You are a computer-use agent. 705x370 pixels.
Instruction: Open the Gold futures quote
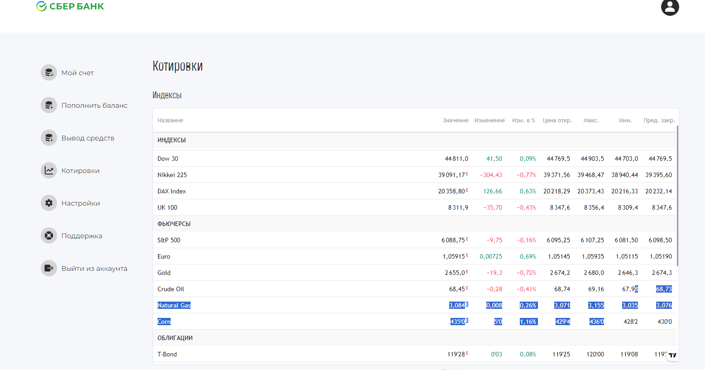point(415,273)
